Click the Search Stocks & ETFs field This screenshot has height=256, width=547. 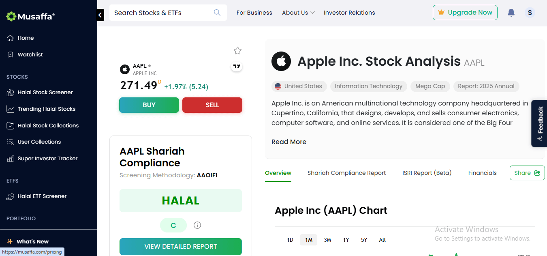pyautogui.click(x=162, y=13)
